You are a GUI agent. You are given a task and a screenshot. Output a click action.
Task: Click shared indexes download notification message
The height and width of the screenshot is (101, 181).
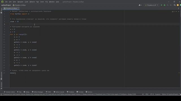click(70, 94)
